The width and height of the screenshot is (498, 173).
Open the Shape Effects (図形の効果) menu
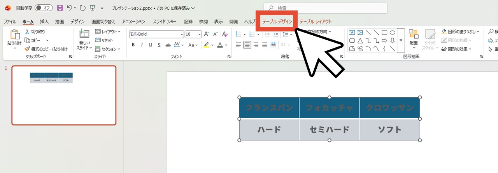tap(457, 49)
